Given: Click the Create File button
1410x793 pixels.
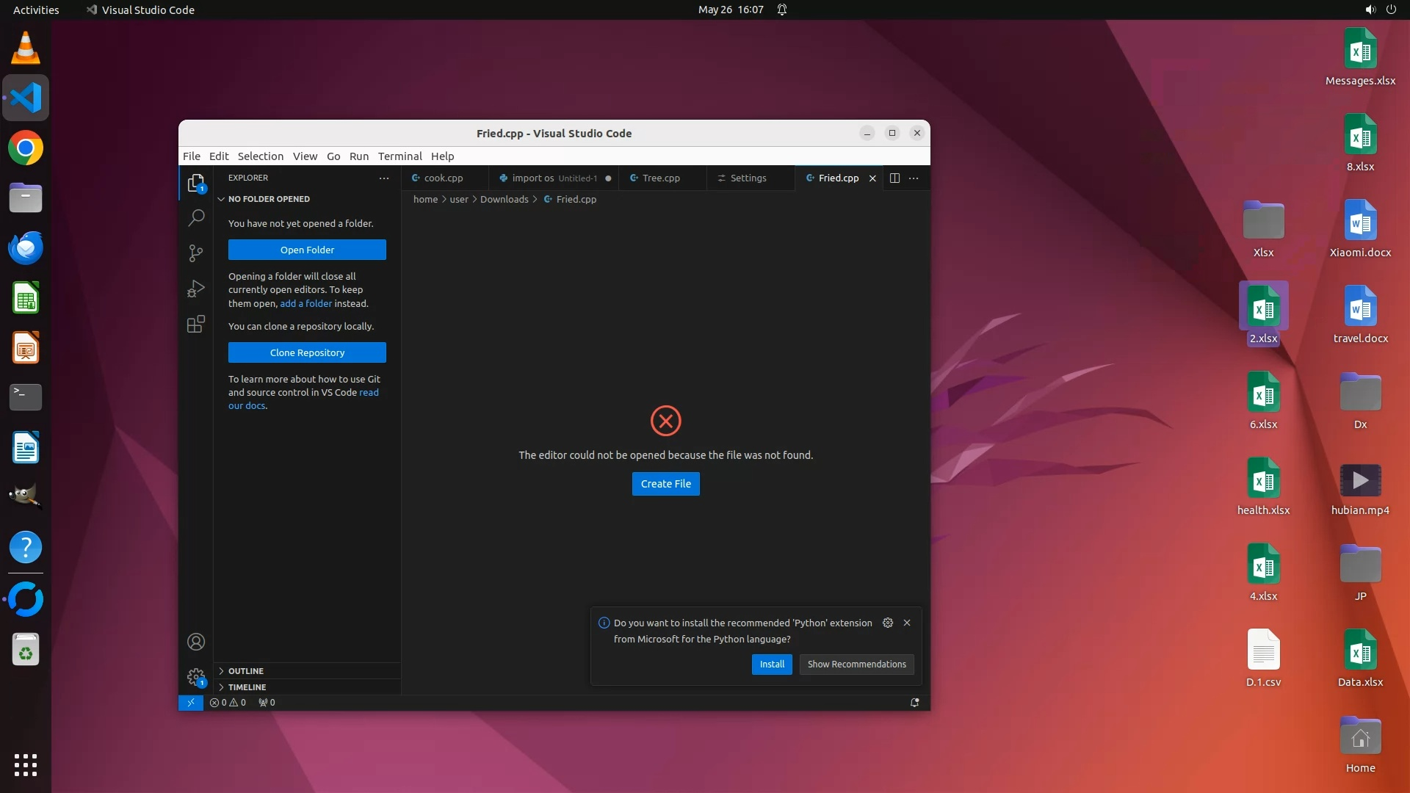Looking at the screenshot, I should tap(665, 484).
